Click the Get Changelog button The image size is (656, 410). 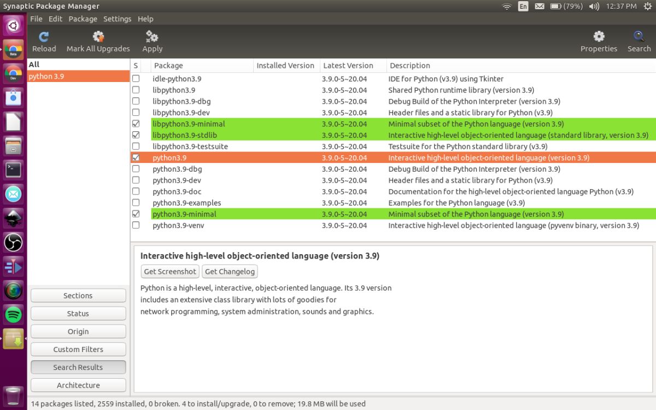(x=230, y=271)
